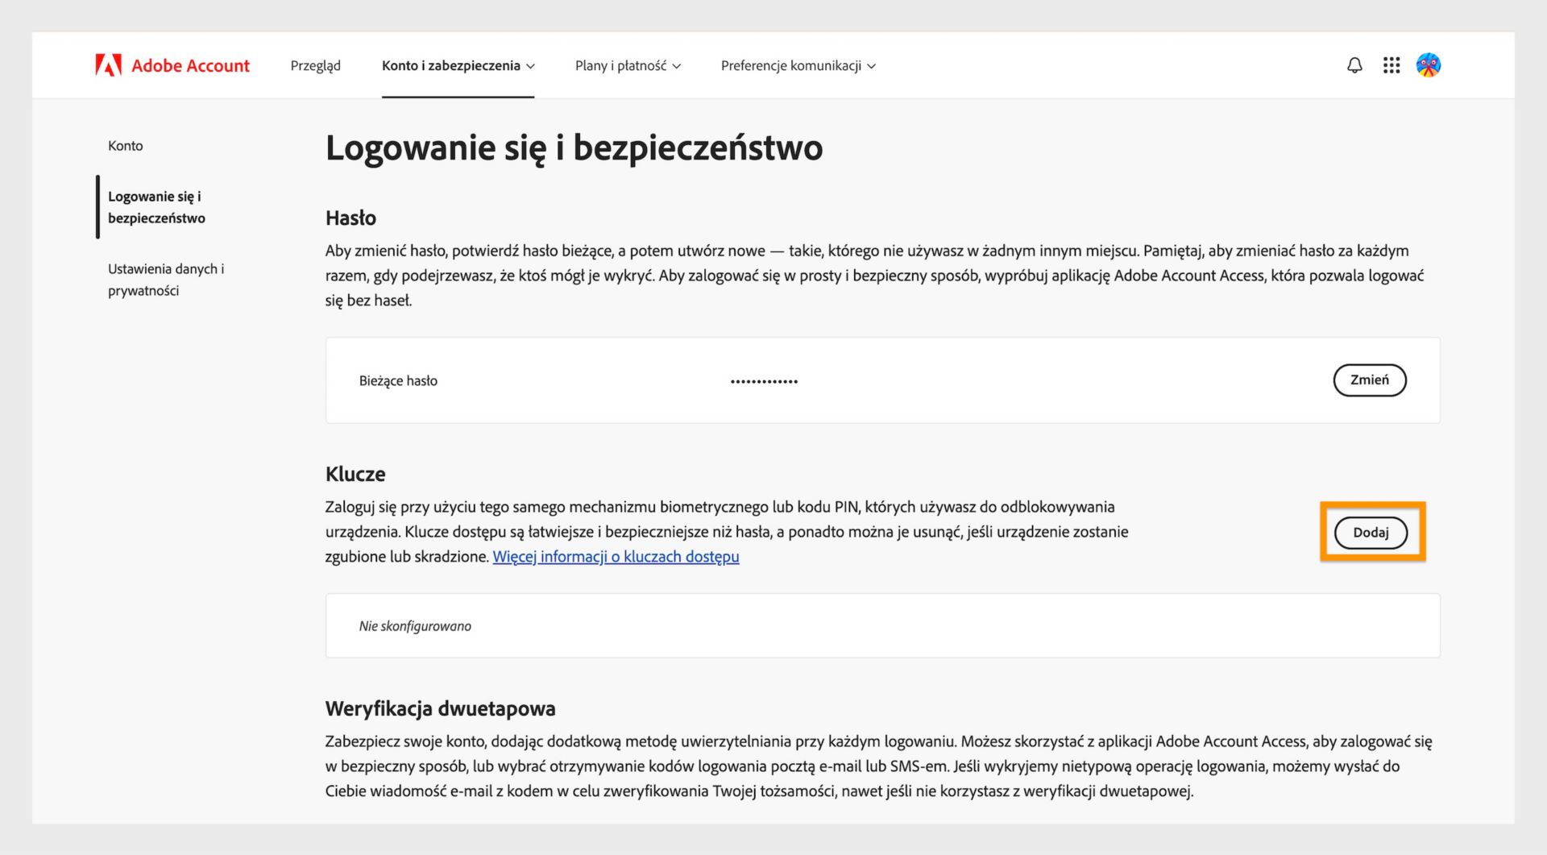This screenshot has height=855, width=1547.
Task: Select Konto in the sidebar
Action: [x=126, y=145]
